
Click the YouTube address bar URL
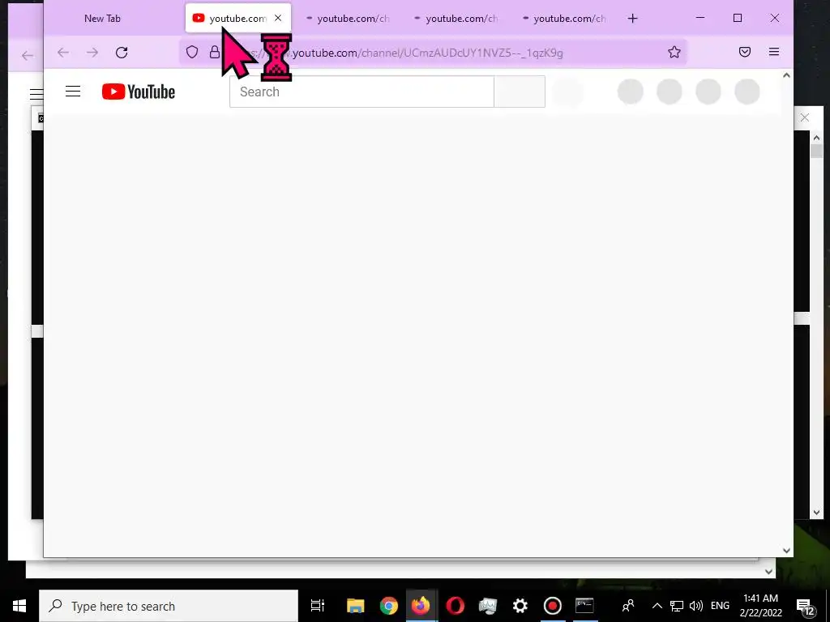pos(426,53)
